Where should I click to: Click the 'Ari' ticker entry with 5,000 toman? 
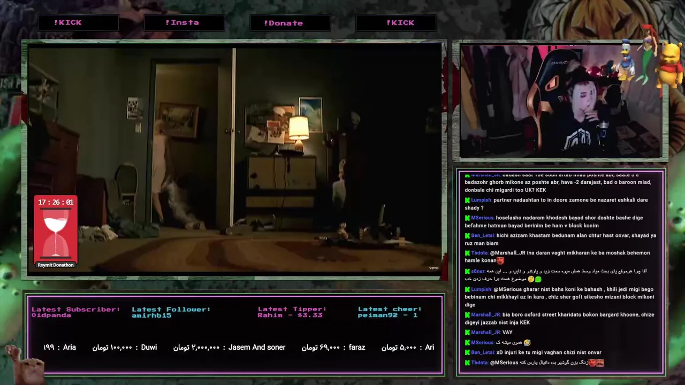click(x=408, y=348)
